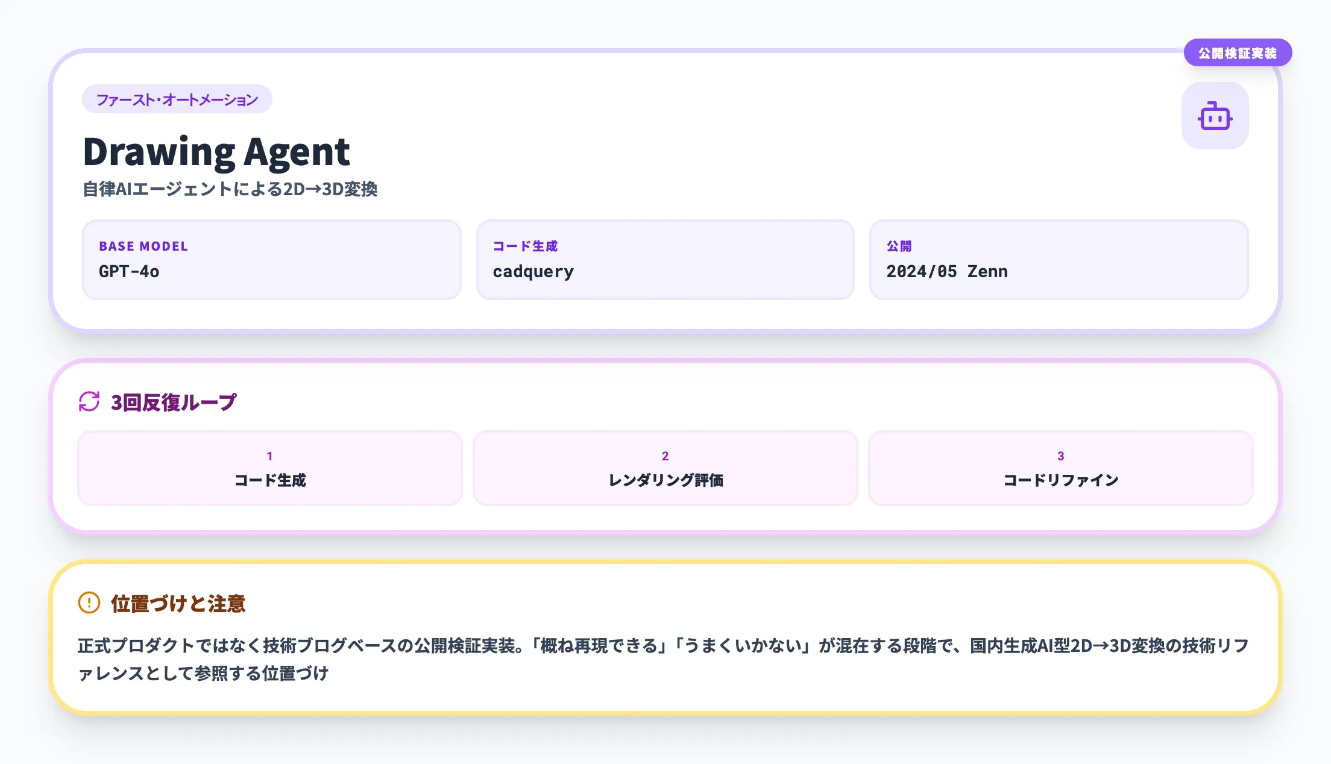Click the BASE MODEL label above GPT-4o

(143, 246)
